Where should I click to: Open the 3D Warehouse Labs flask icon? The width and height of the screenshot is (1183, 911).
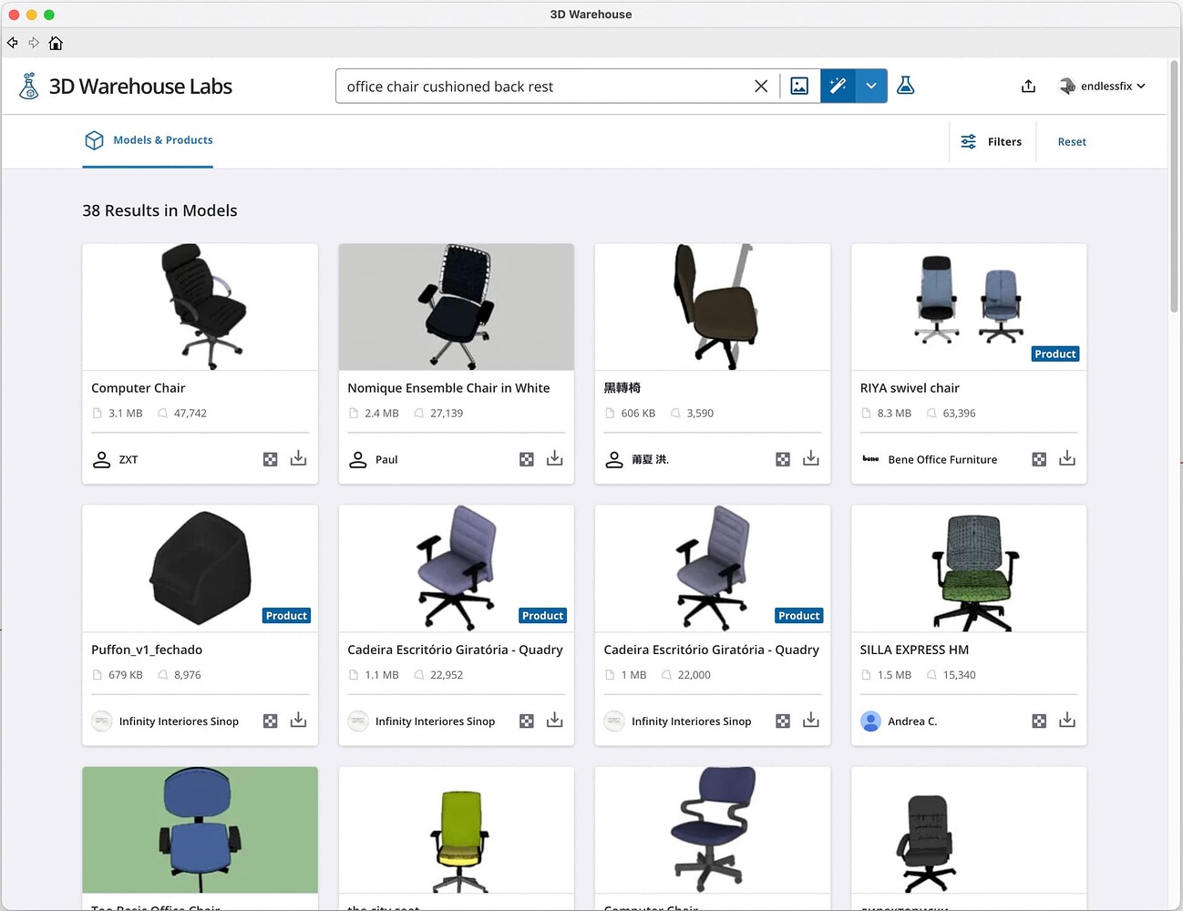point(905,85)
